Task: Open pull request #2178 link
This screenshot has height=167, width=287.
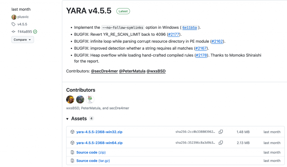Action: click(x=201, y=55)
